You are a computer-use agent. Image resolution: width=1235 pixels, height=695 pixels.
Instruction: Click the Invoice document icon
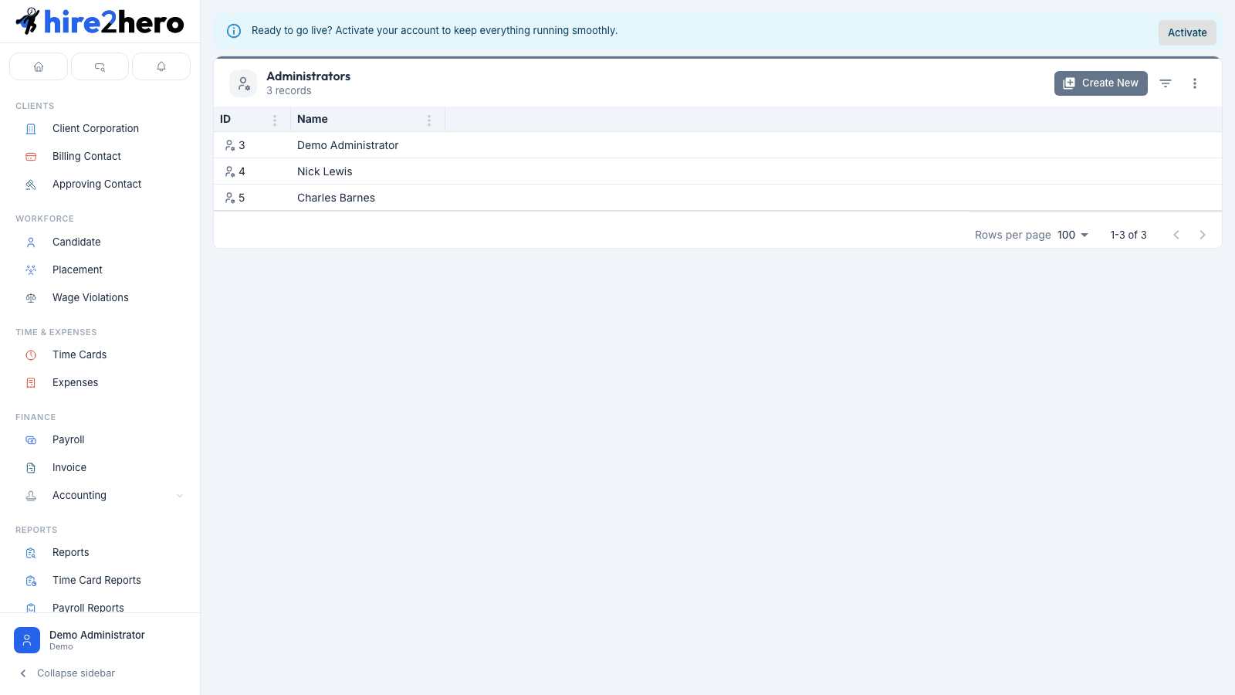click(31, 468)
